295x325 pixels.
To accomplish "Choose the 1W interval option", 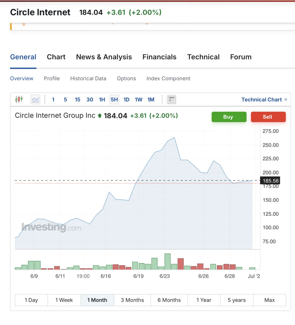I will tap(138, 100).
